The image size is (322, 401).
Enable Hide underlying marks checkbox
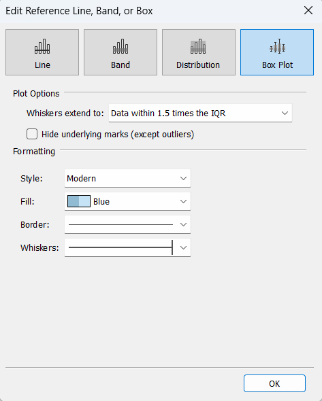tap(32, 134)
